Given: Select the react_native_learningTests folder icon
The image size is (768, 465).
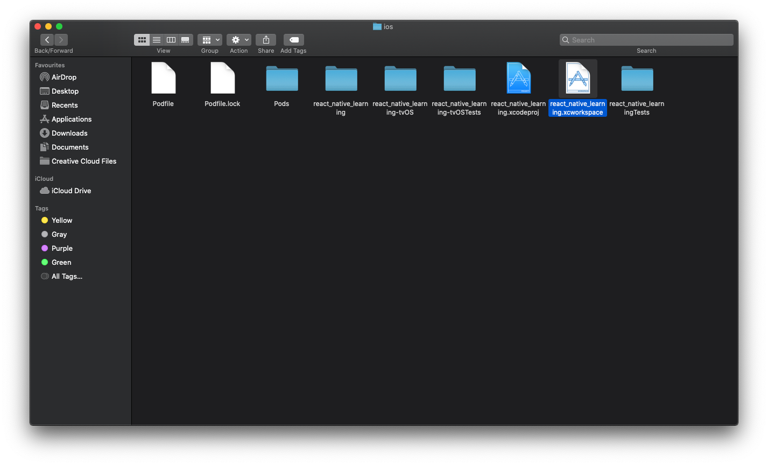Looking at the screenshot, I should 637,79.
